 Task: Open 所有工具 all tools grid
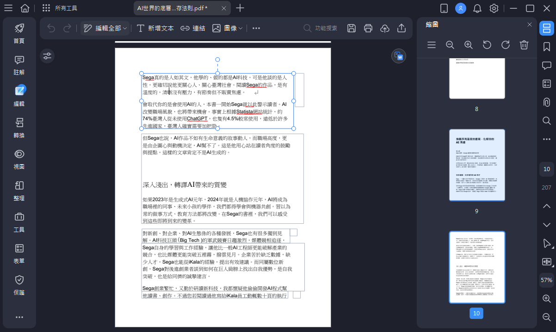tap(60, 8)
